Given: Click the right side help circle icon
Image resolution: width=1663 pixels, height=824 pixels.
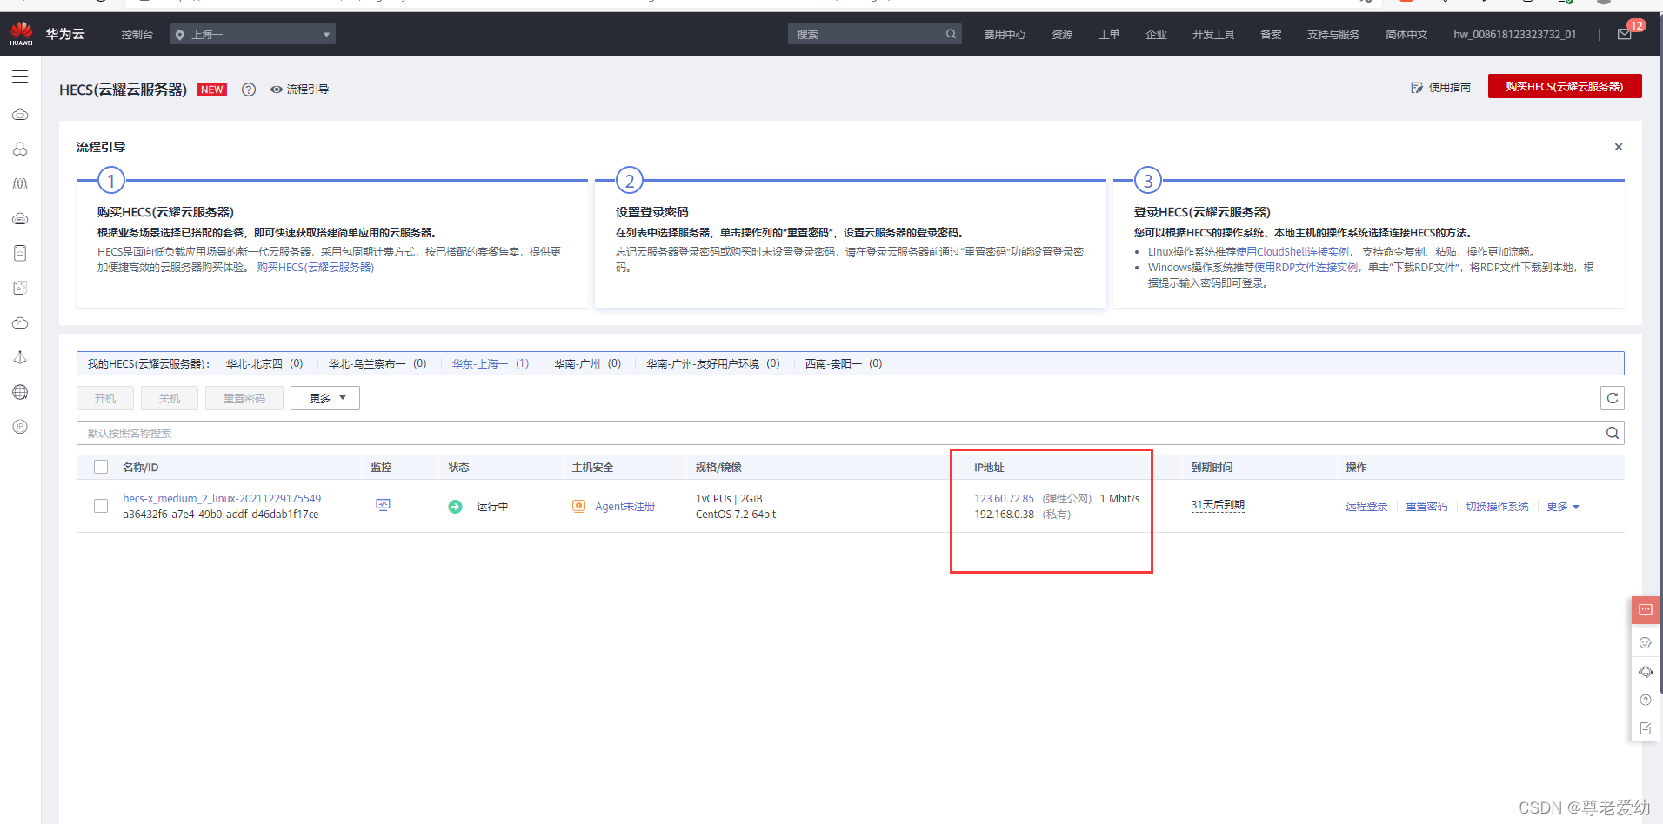Looking at the screenshot, I should tap(1645, 701).
